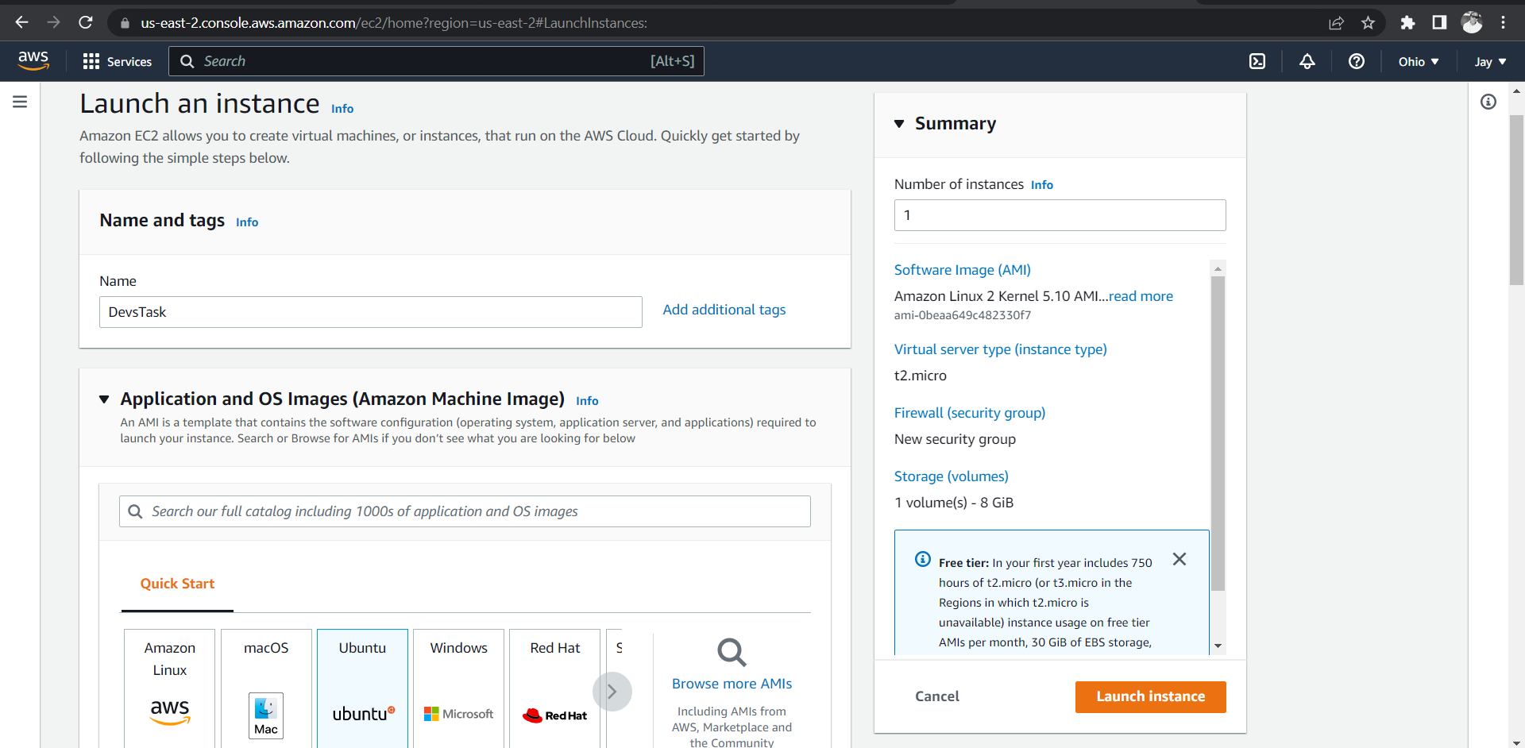
Task: Click the info icon on the right edge
Action: [1489, 102]
